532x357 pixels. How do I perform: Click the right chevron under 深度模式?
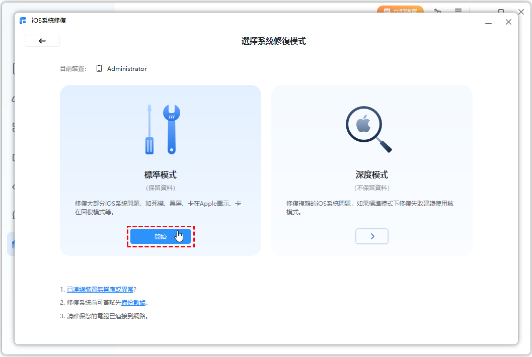point(372,236)
